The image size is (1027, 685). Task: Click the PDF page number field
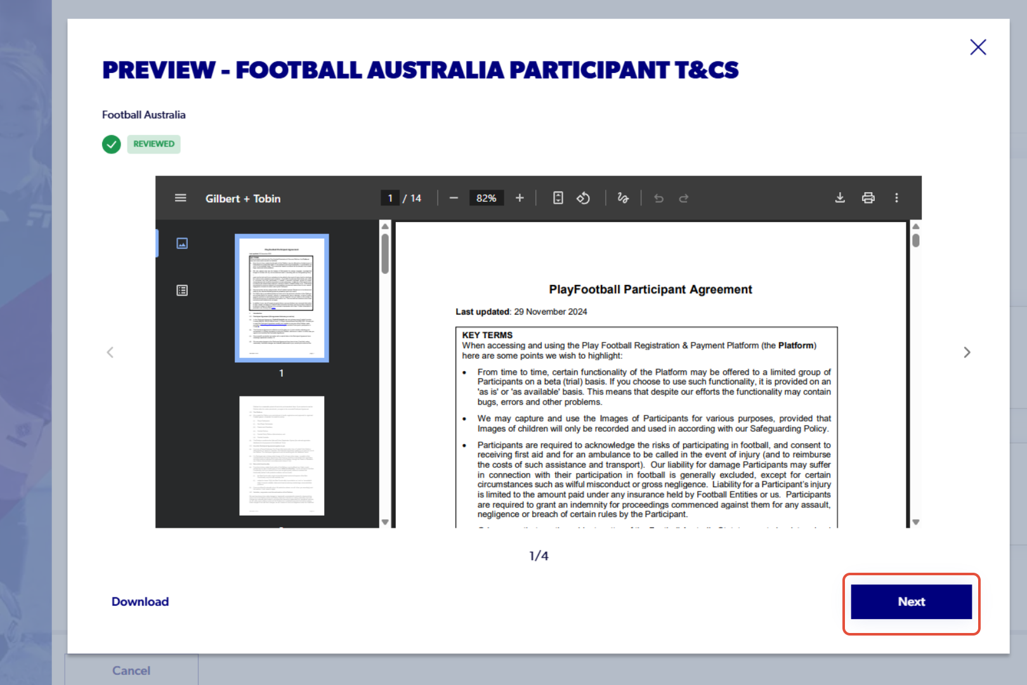coord(390,198)
